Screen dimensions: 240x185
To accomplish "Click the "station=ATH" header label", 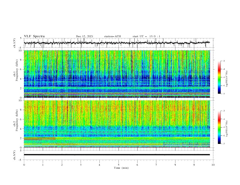I will [112, 36].
